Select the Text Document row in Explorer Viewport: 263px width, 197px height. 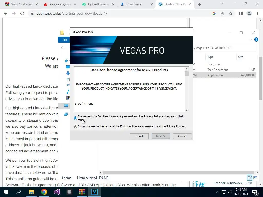224,70
